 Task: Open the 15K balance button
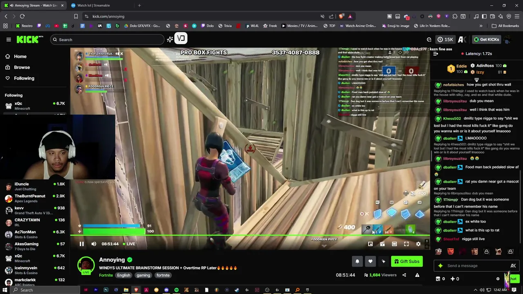tap(445, 40)
